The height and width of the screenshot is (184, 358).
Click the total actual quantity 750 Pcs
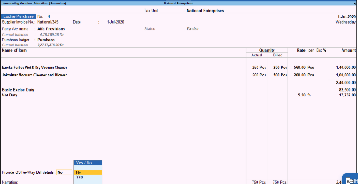point(259,182)
